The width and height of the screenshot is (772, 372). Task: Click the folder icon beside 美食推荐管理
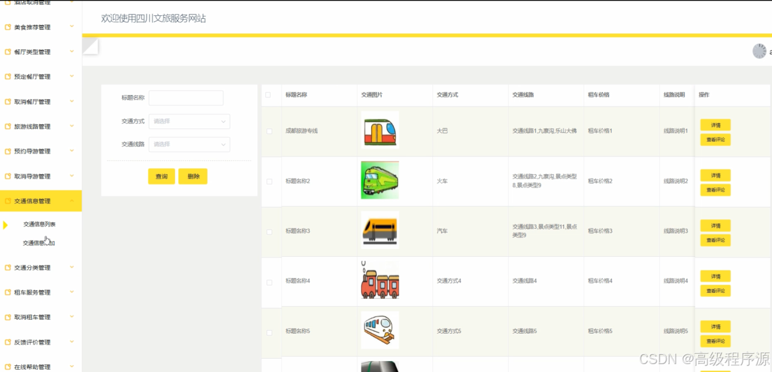coord(8,27)
